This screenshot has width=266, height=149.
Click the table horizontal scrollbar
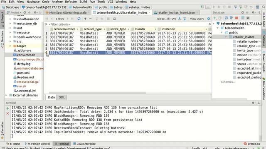coord(98,93)
